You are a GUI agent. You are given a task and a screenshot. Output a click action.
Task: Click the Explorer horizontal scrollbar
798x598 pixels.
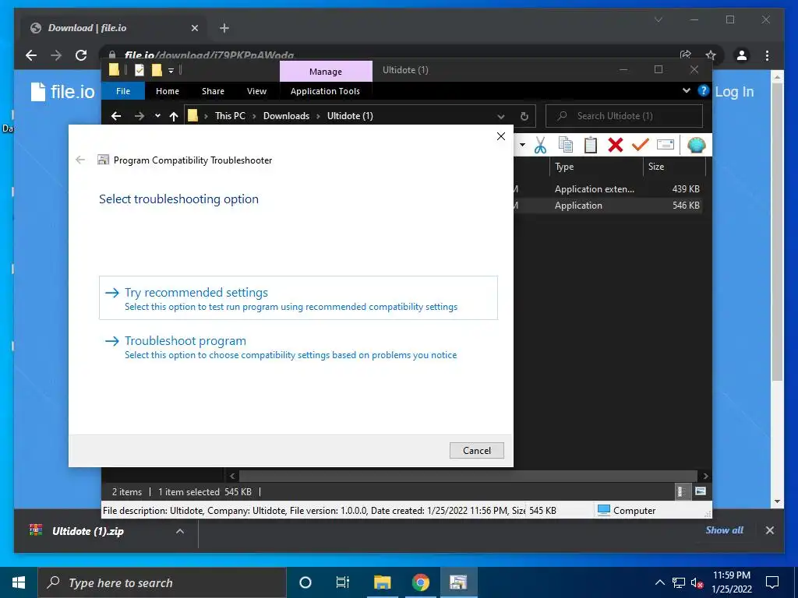pyautogui.click(x=468, y=476)
